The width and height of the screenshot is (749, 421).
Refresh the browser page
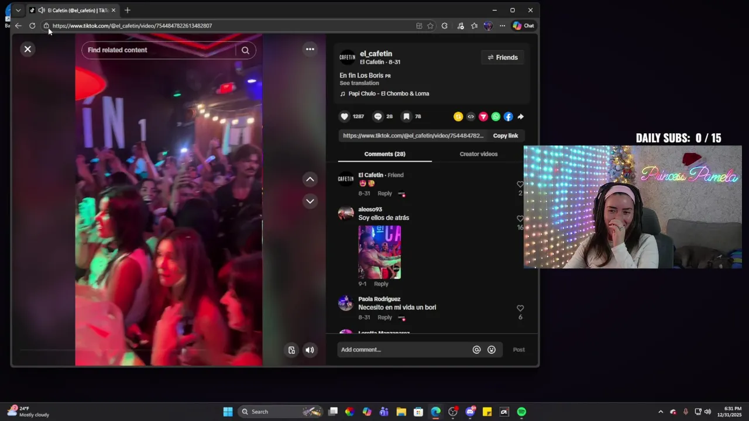[32, 26]
